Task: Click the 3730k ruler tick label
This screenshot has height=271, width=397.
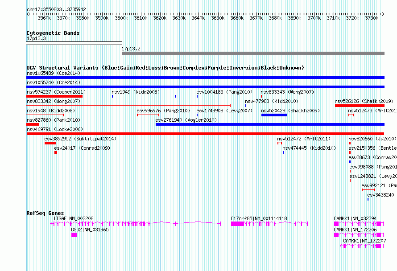Action: click(x=372, y=18)
